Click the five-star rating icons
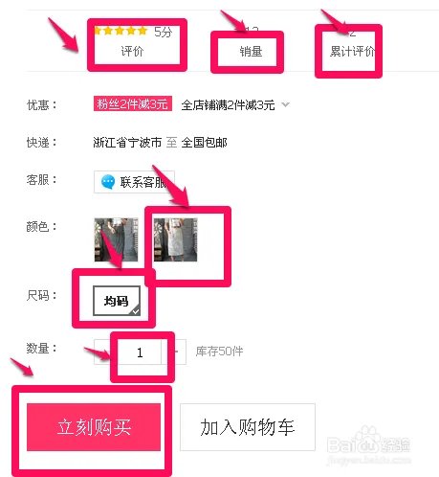Screen dimensions: 439x477 point(121,31)
